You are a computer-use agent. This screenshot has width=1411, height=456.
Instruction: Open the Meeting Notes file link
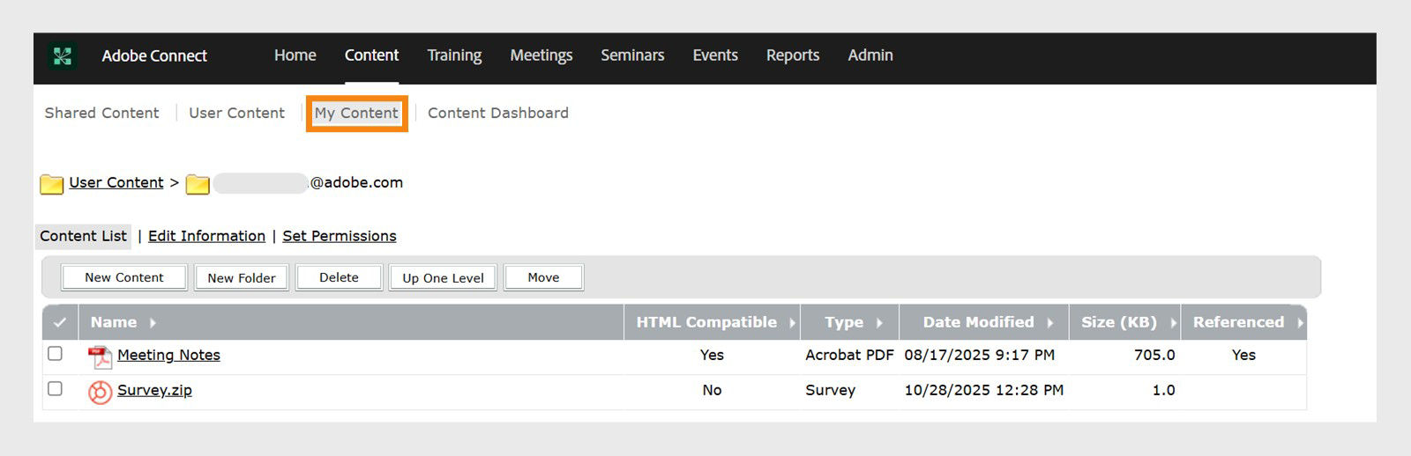point(168,355)
